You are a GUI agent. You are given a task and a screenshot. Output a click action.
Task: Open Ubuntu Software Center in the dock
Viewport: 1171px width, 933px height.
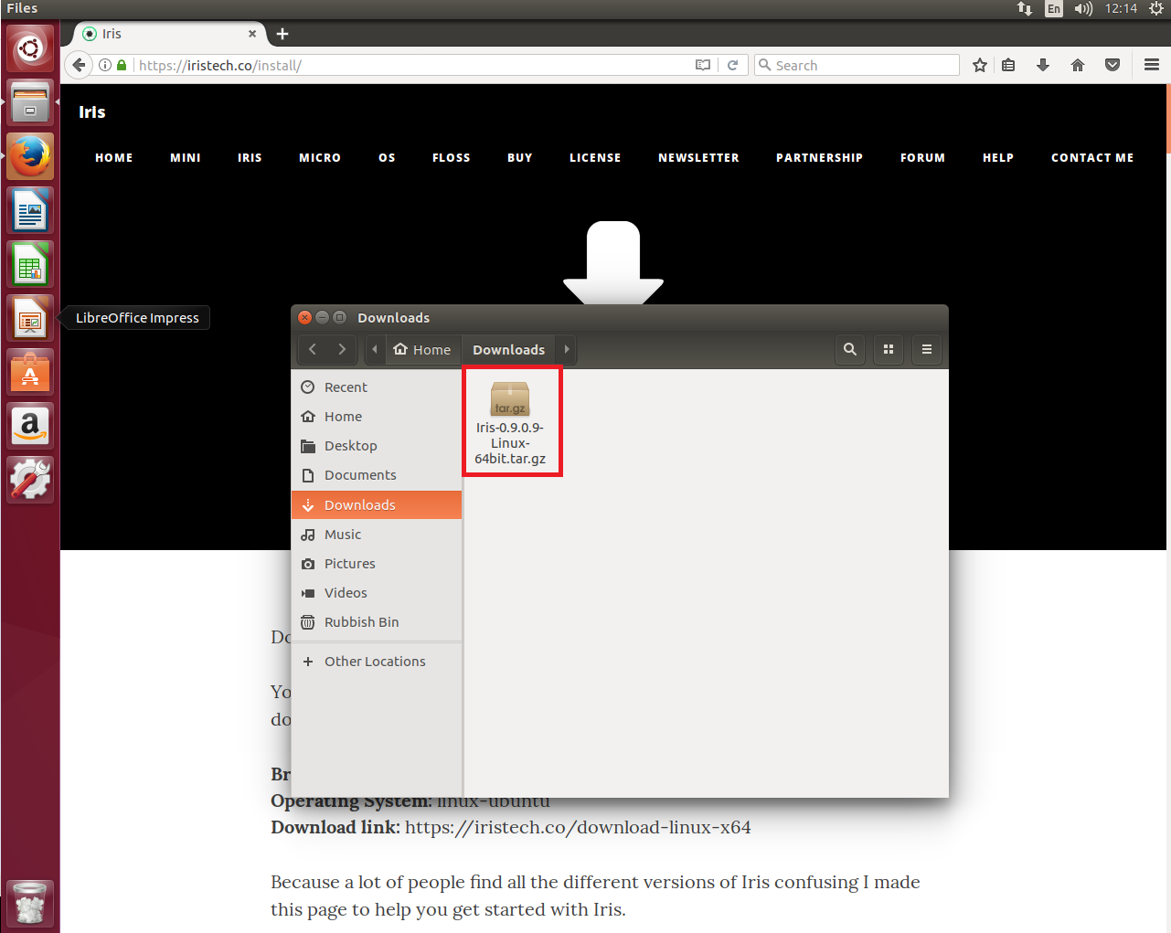coord(30,372)
